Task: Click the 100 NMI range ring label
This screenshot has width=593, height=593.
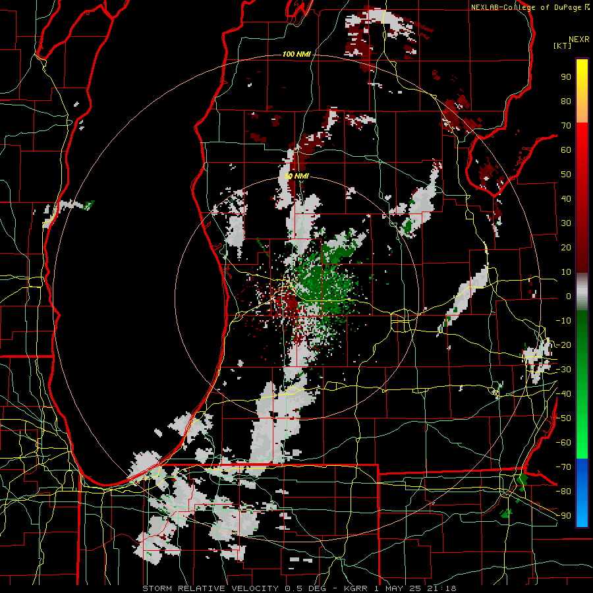Action: 296,55
